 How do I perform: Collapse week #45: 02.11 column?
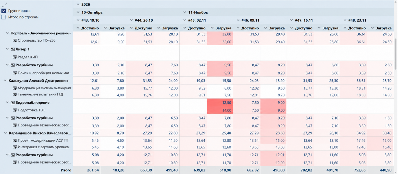185,20
